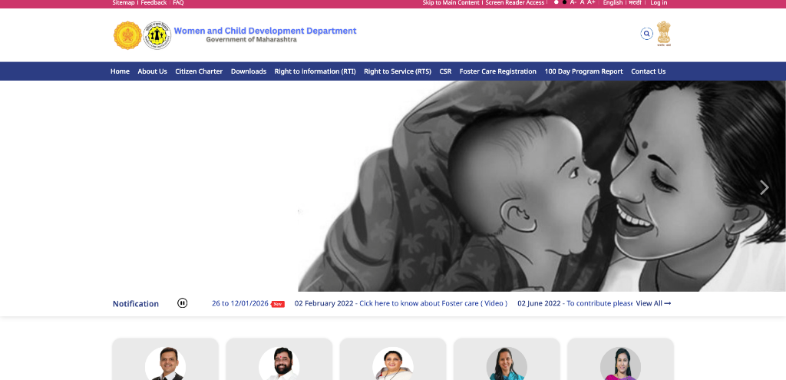Open Right to Service (RTS) menu
The image size is (786, 380).
(x=398, y=71)
